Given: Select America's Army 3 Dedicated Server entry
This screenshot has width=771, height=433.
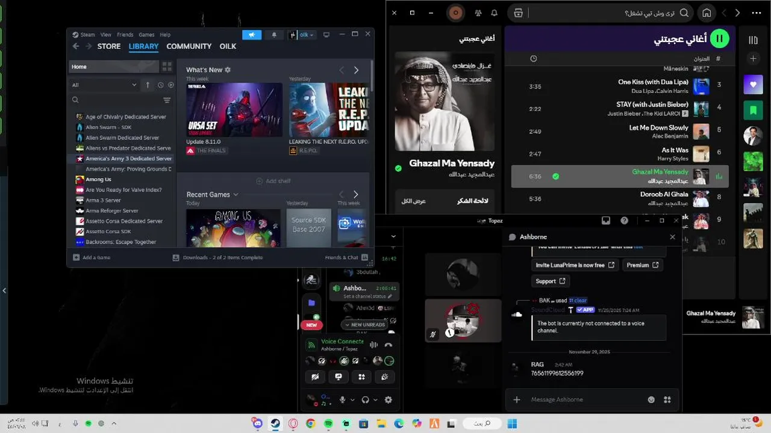Looking at the screenshot, I should [128, 159].
